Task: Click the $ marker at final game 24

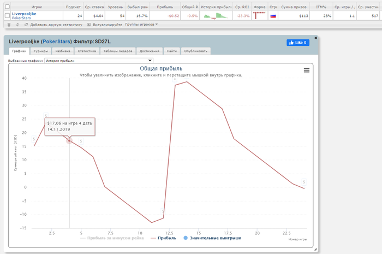Action: tap(303, 182)
